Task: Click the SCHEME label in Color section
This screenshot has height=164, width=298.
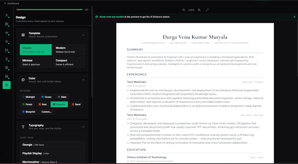Action: click(x=25, y=91)
